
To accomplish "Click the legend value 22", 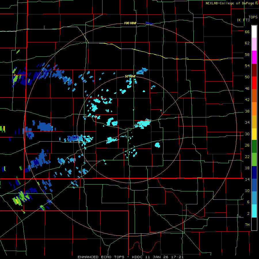I will coord(247,157).
